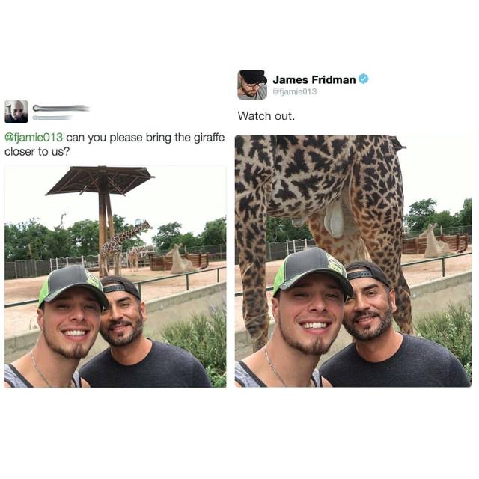Viewport: 479px width, 479px height.
Task: Select the "bring the giraffe closer" request text
Action: 115,144
